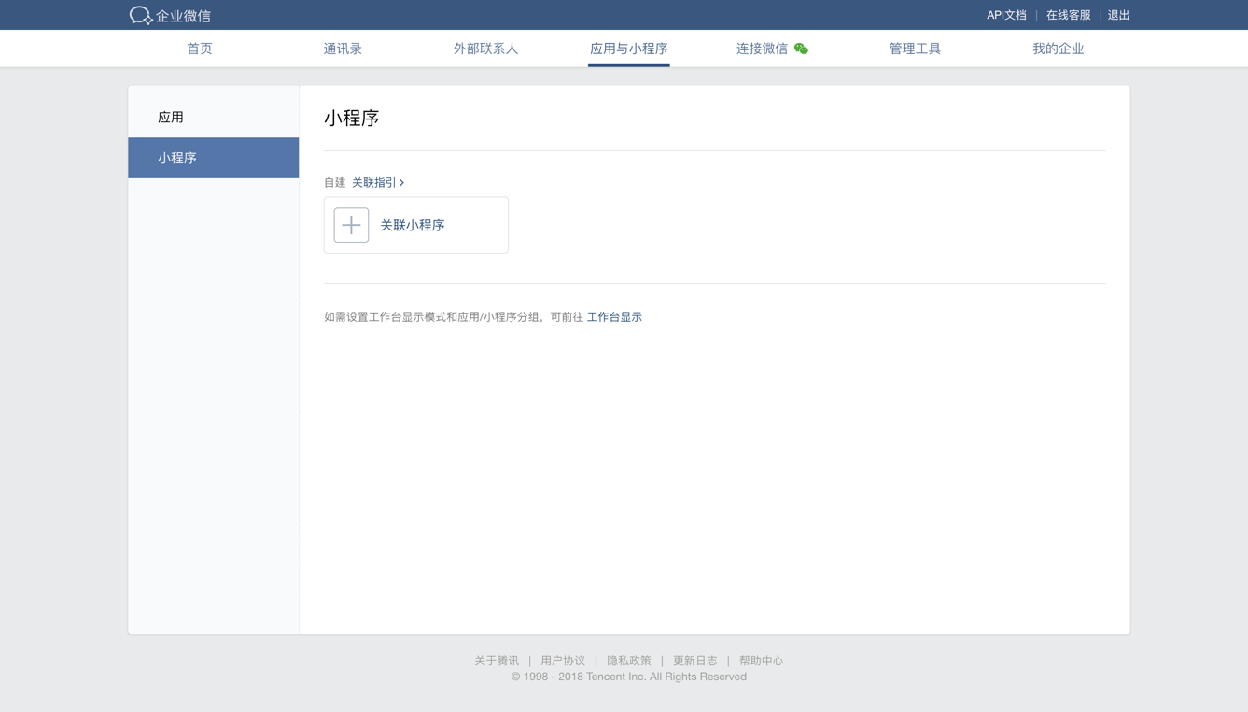The image size is (1248, 712).
Task: Click the plus icon to associate a mini program
Action: coord(350,224)
